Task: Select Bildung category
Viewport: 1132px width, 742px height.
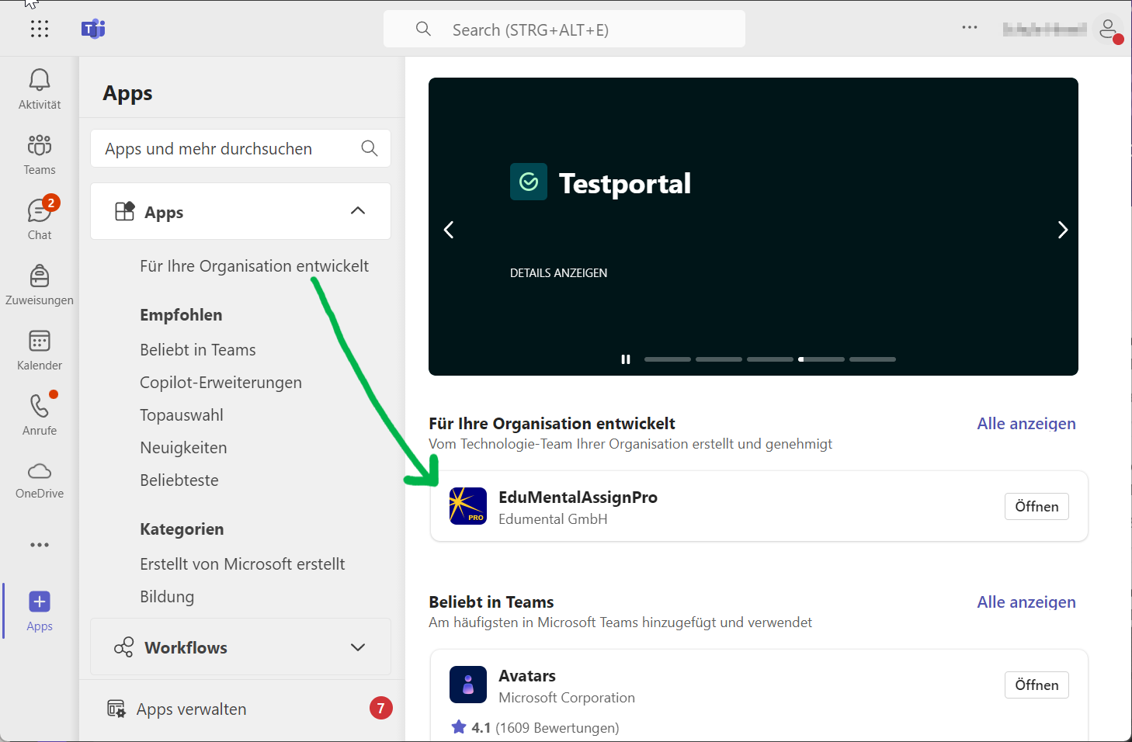Action: click(167, 597)
